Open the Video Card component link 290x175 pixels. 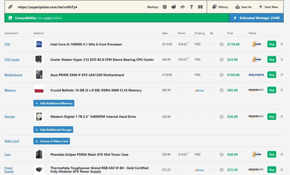[x=12, y=141]
